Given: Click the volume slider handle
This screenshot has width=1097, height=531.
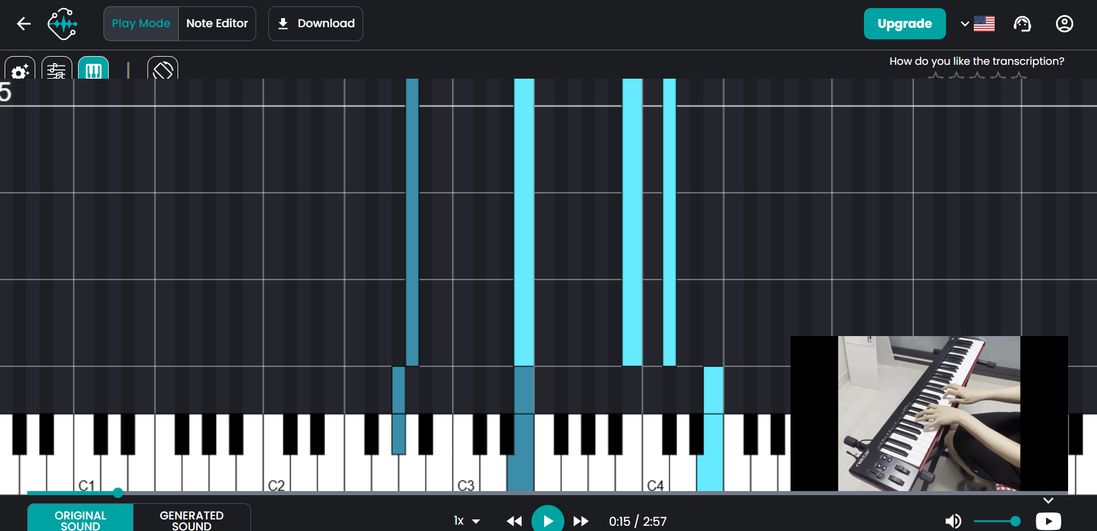Looking at the screenshot, I should coord(1015,521).
